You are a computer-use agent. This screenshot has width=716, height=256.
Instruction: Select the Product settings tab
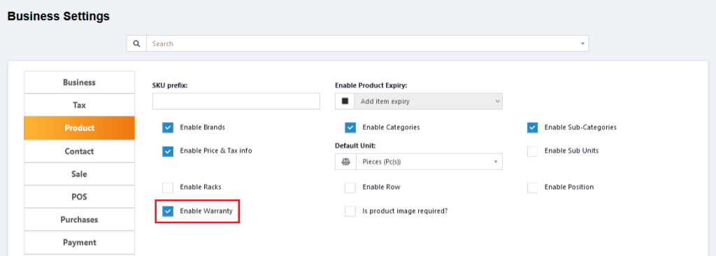[x=80, y=128]
